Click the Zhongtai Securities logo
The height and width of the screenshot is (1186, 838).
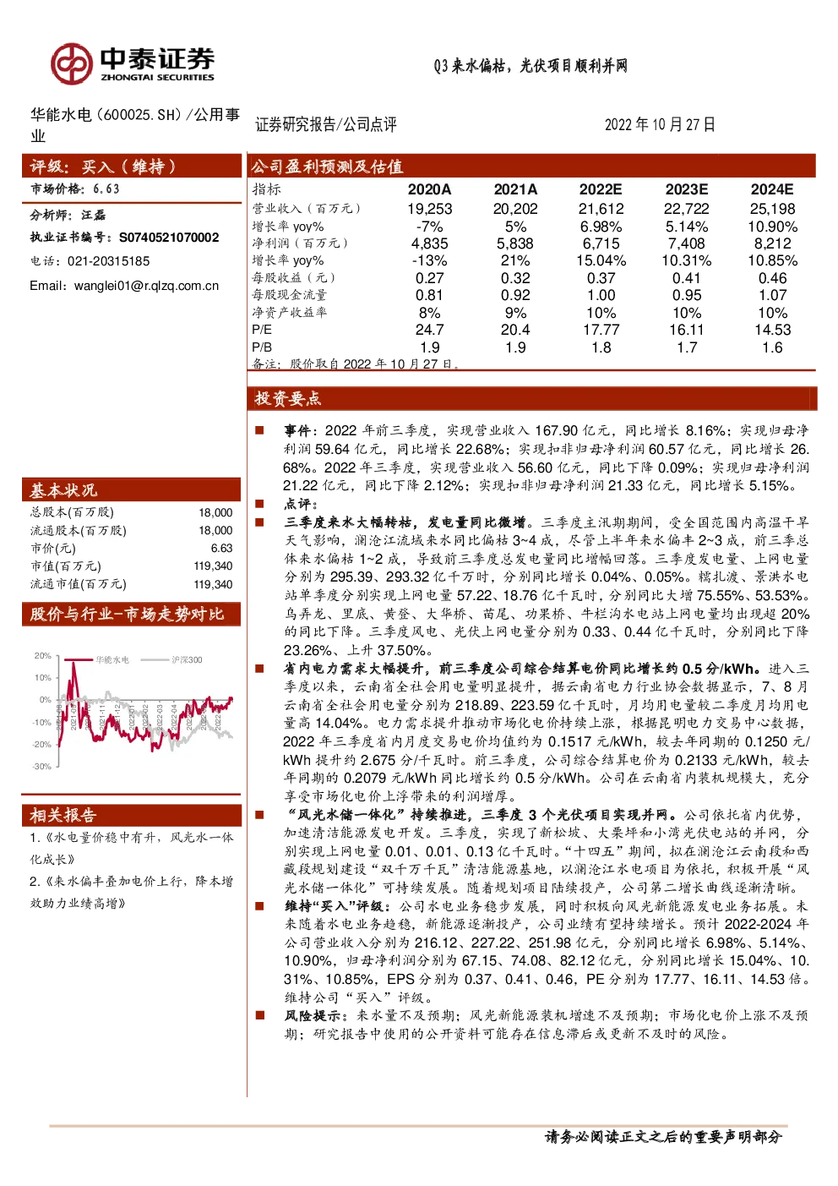[132, 63]
